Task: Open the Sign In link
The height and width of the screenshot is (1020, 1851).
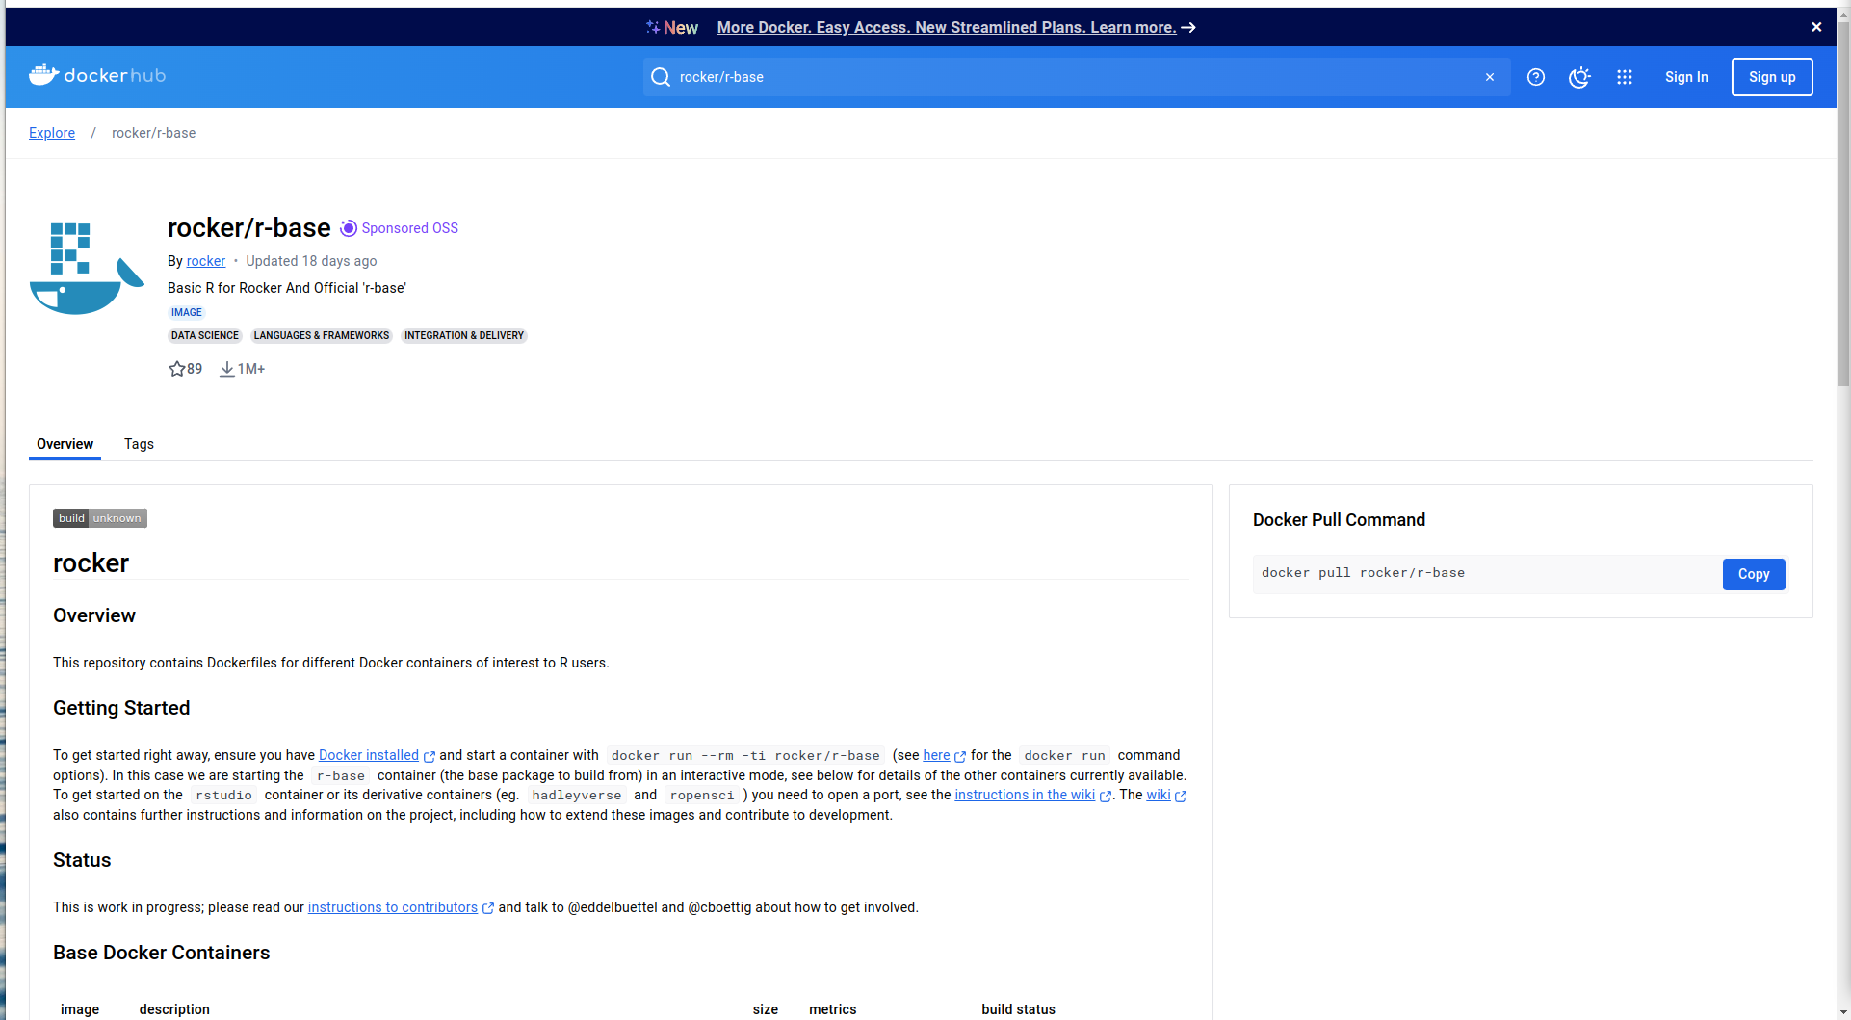Action: [x=1686, y=77]
